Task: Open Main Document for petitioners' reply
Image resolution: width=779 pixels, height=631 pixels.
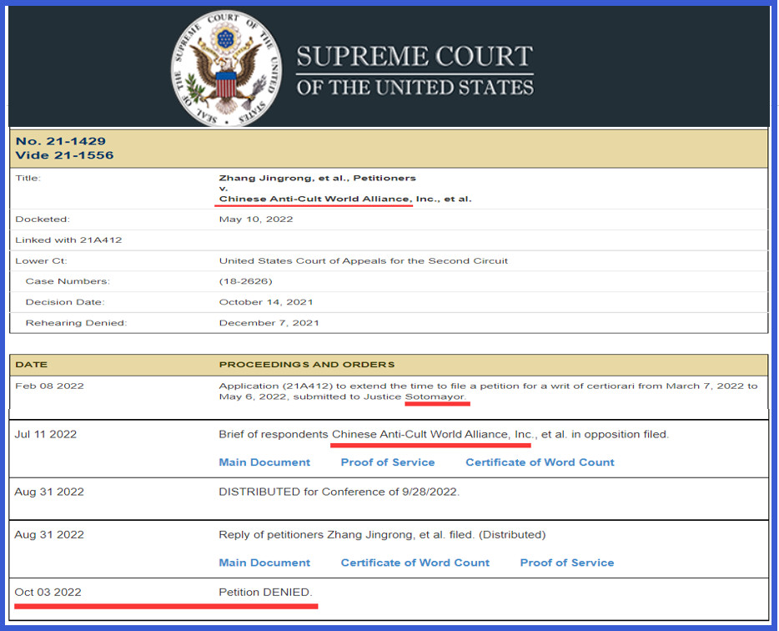Action: (x=264, y=563)
